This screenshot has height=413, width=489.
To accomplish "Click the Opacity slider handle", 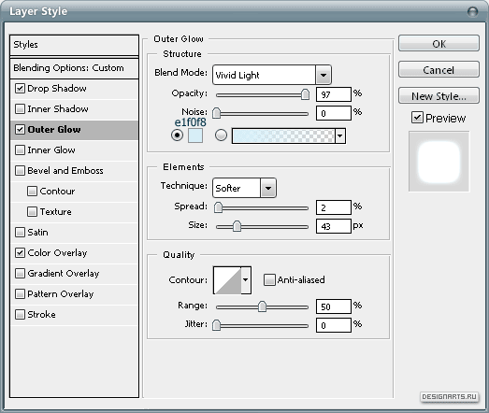I will coord(306,94).
